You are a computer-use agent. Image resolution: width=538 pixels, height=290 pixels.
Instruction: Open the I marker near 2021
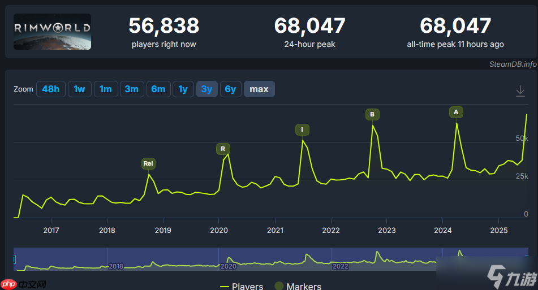click(x=302, y=129)
